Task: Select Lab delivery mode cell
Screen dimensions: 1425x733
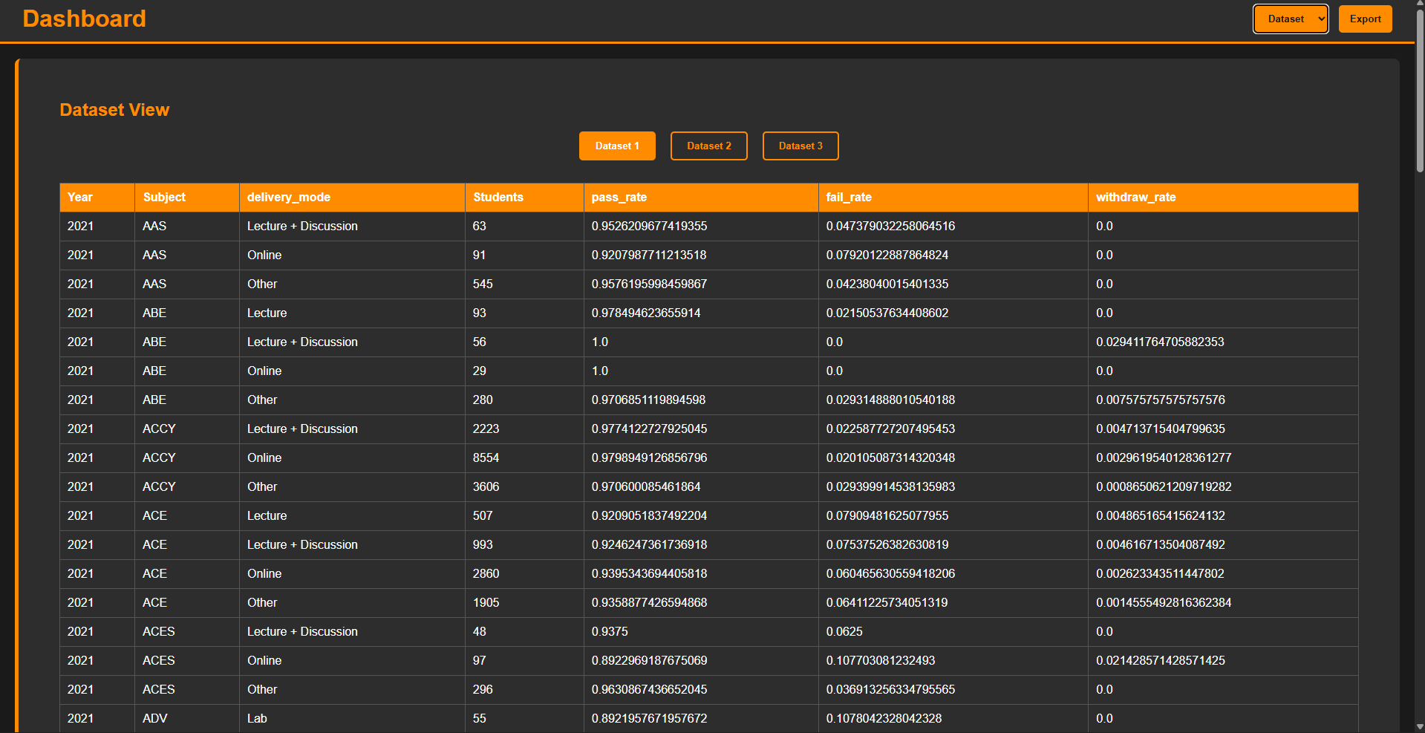Action: (x=352, y=719)
